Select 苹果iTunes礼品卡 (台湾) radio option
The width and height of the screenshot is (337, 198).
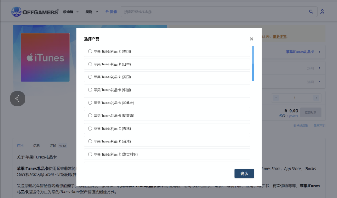coord(90,141)
